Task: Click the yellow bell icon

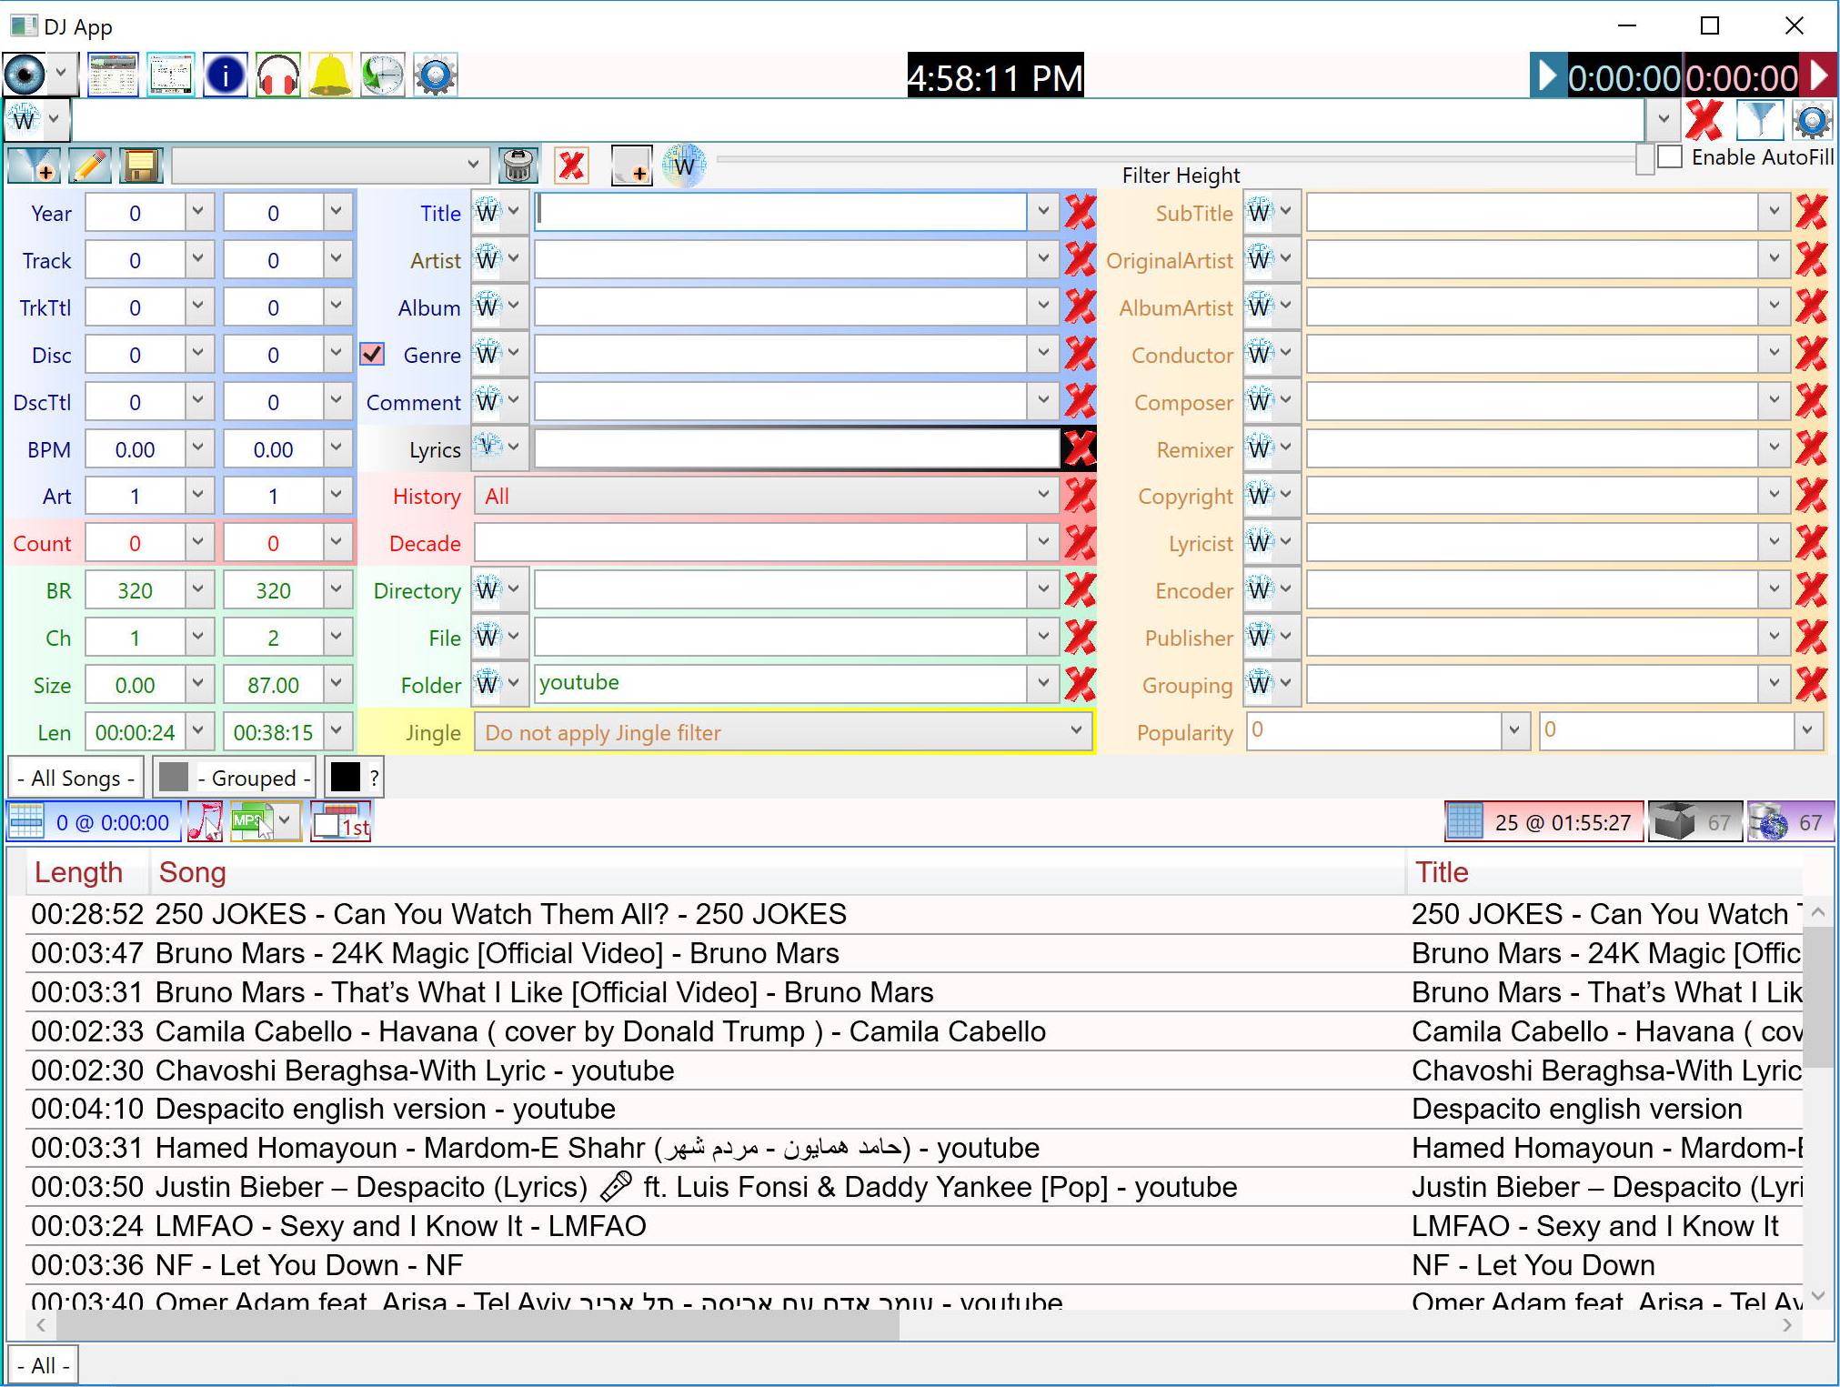Action: pos(330,75)
